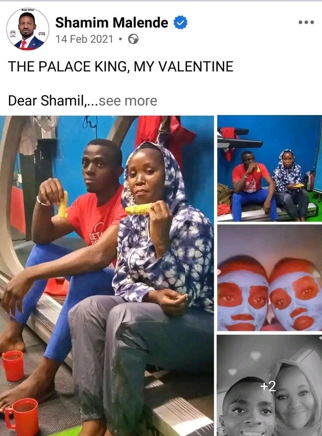
Task: Expand post text via 'see more'
Action: (128, 101)
